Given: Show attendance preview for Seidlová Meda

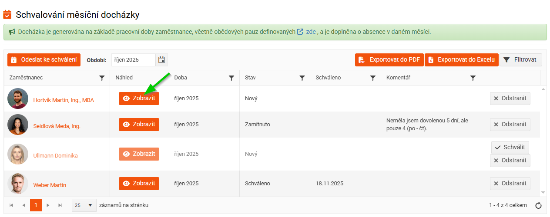Looking at the screenshot, I should point(139,125).
